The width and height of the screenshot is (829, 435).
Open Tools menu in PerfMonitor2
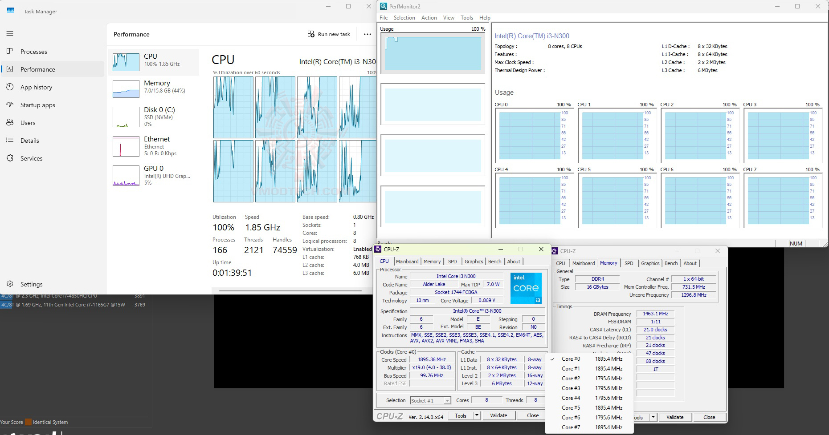coord(467,18)
